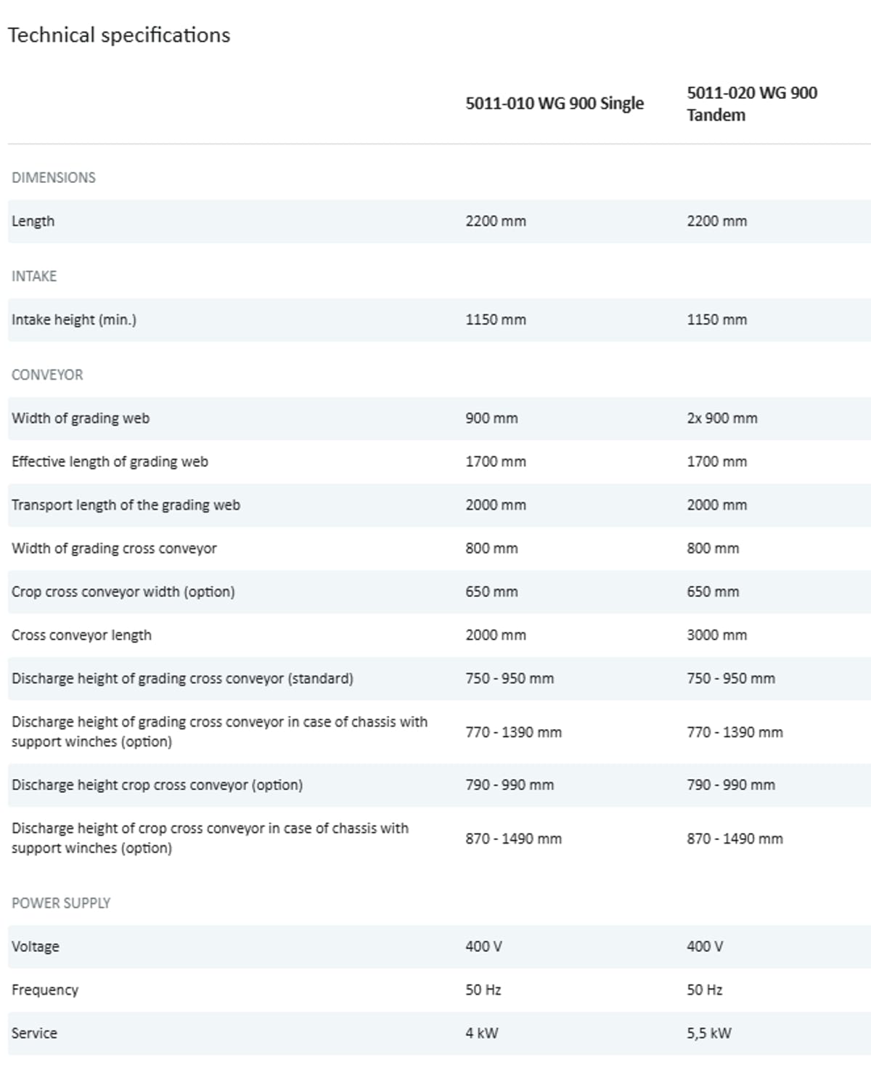Click the Discharge height crop cross conveyor (option) label
The width and height of the screenshot is (871, 1079).
157,784
